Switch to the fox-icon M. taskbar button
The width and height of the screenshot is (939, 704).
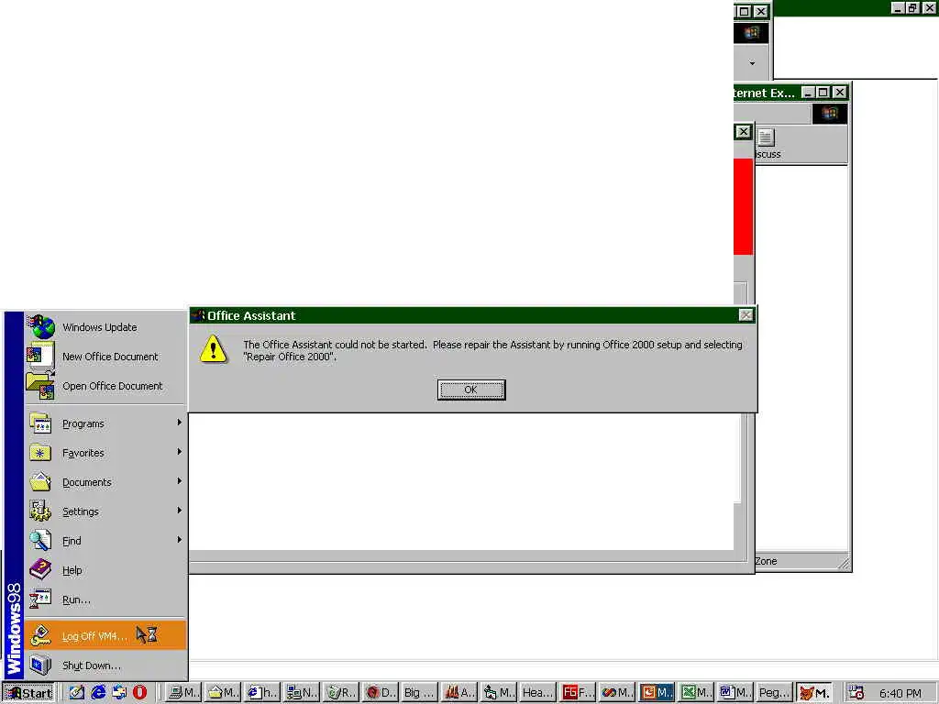tap(812, 693)
